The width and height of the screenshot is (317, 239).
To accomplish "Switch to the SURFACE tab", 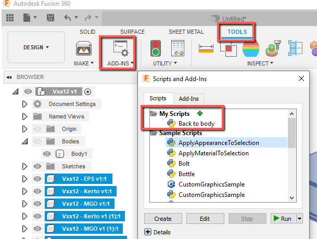I will pos(132,32).
